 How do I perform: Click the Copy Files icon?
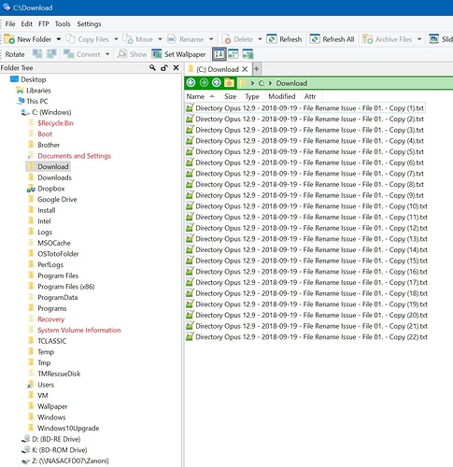[x=70, y=39]
